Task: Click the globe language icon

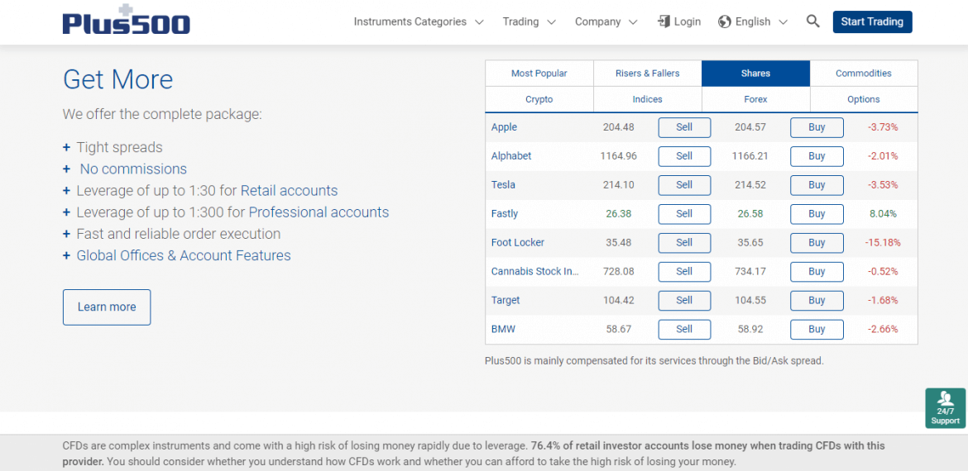Action: 725,21
